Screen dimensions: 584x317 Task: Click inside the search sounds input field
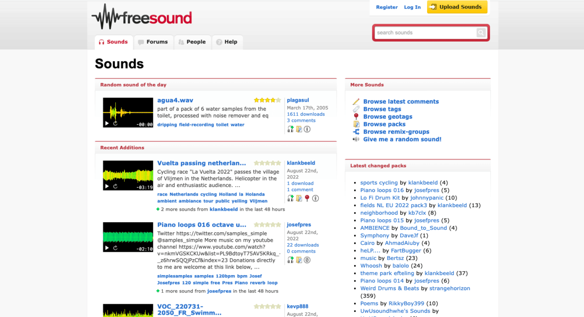[x=424, y=32]
